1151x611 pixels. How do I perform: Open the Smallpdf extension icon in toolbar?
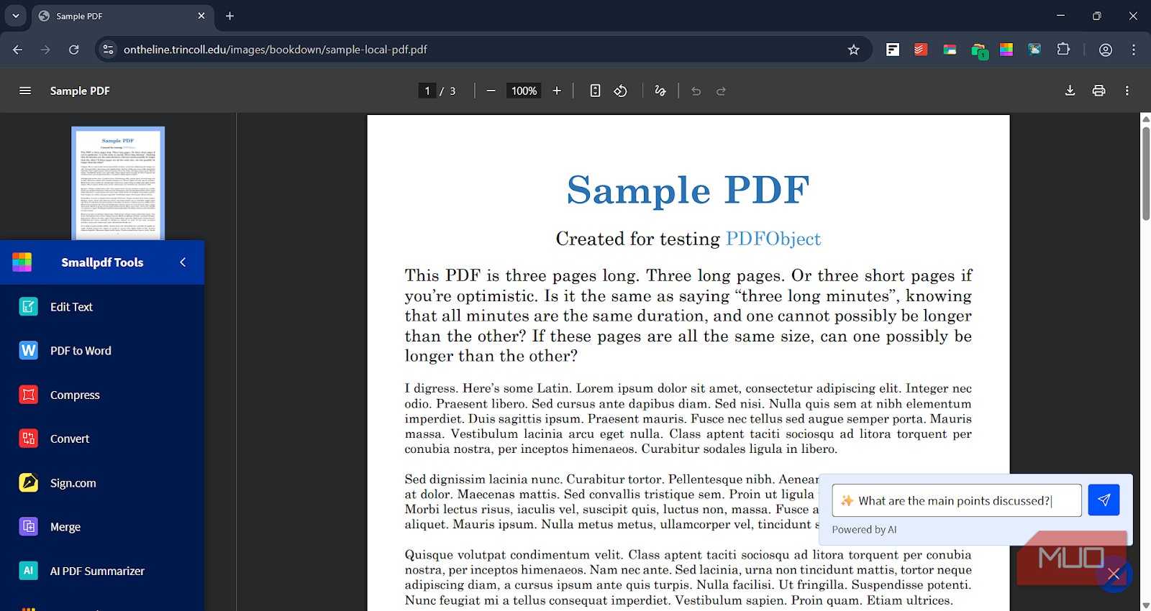(1006, 50)
